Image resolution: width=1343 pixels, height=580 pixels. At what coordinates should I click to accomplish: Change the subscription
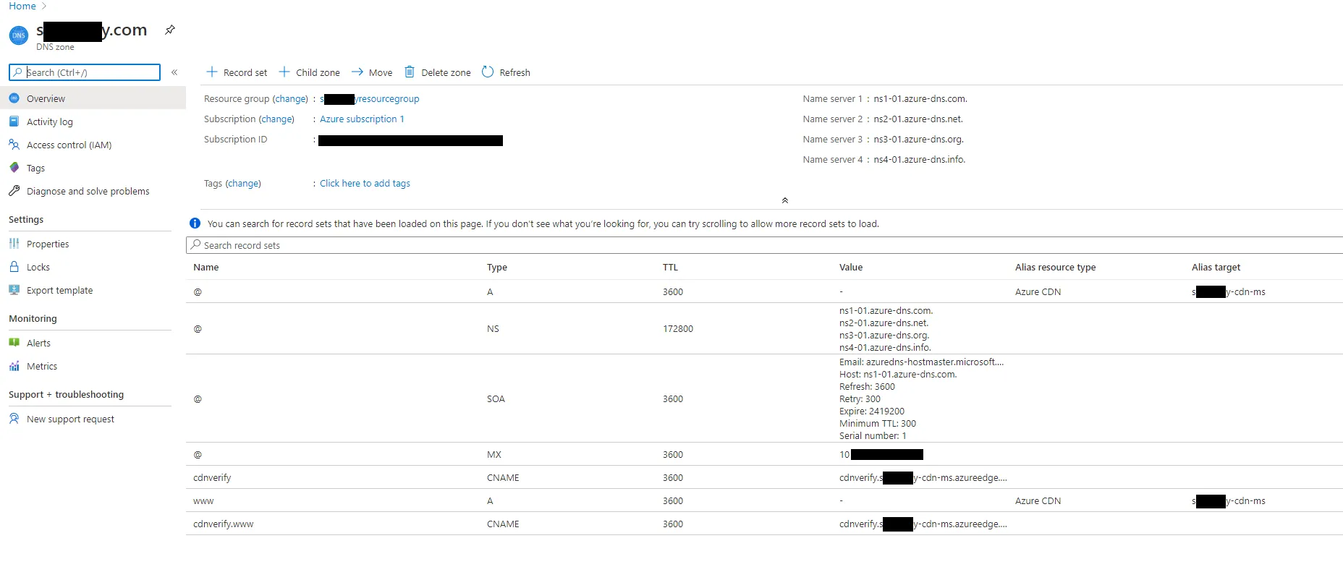point(276,119)
